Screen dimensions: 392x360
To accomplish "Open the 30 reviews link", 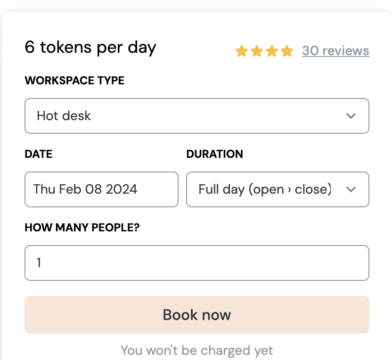I will (335, 51).
